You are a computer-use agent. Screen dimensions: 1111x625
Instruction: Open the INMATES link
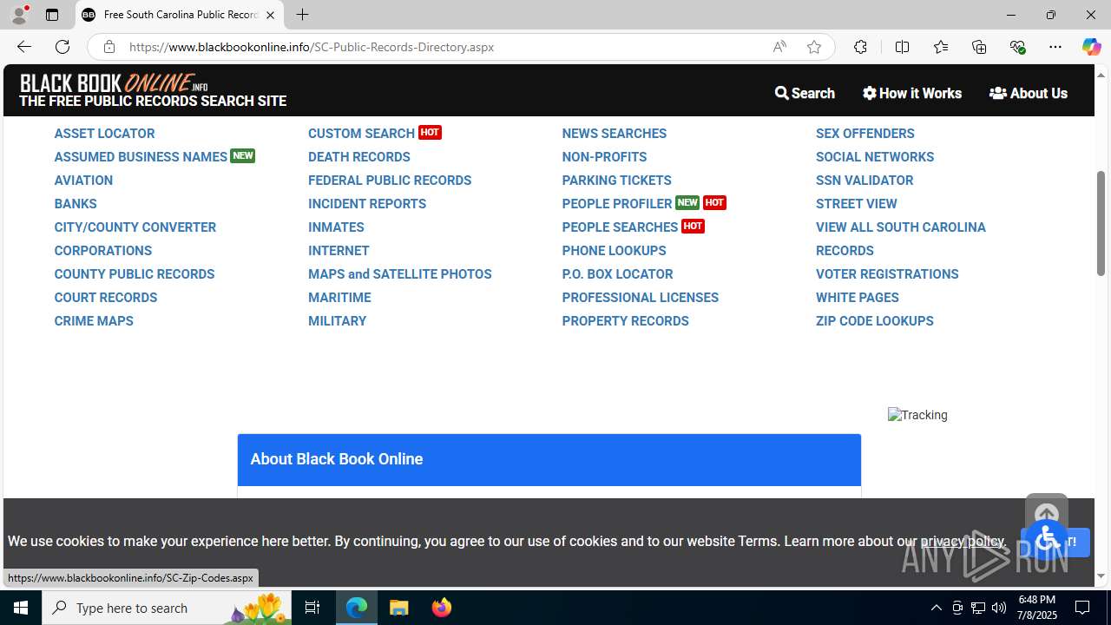pyautogui.click(x=336, y=227)
